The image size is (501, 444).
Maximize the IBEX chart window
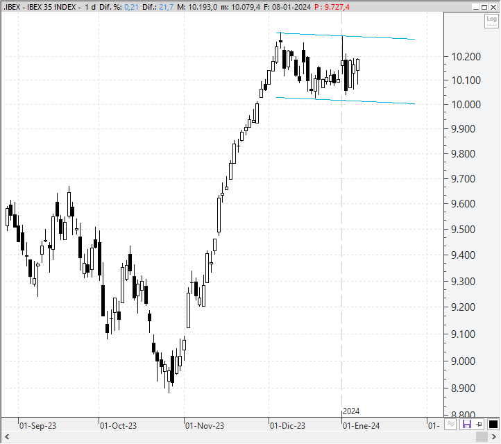(x=485, y=7)
